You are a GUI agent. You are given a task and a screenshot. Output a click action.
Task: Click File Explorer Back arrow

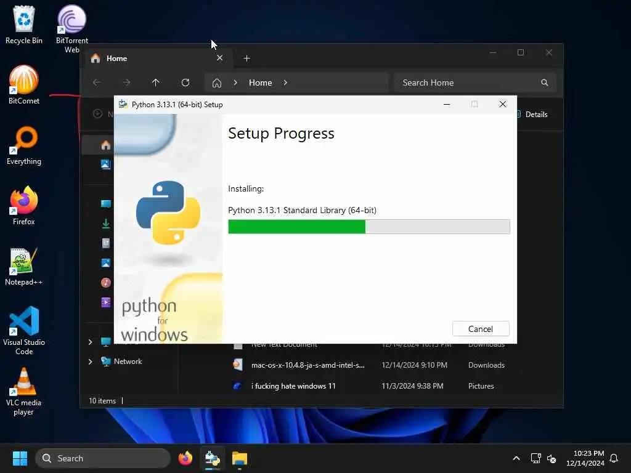[x=97, y=83]
